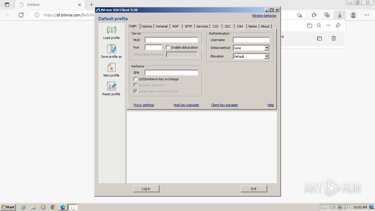Switch to Edge in taskbar

pyautogui.click(x=63, y=207)
